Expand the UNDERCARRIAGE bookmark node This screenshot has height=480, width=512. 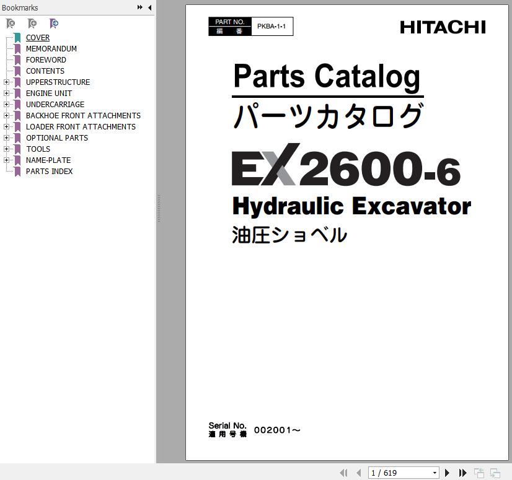[x=6, y=105]
